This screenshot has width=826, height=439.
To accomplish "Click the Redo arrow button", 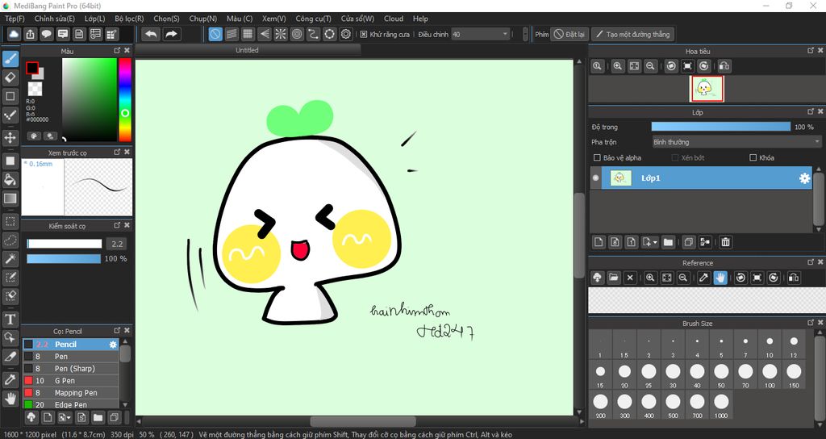I will coord(171,34).
